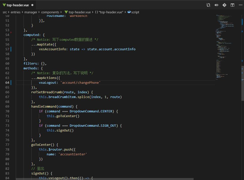
Task: Click 'accountCenter' string on line 79
Action: click(x=73, y=154)
